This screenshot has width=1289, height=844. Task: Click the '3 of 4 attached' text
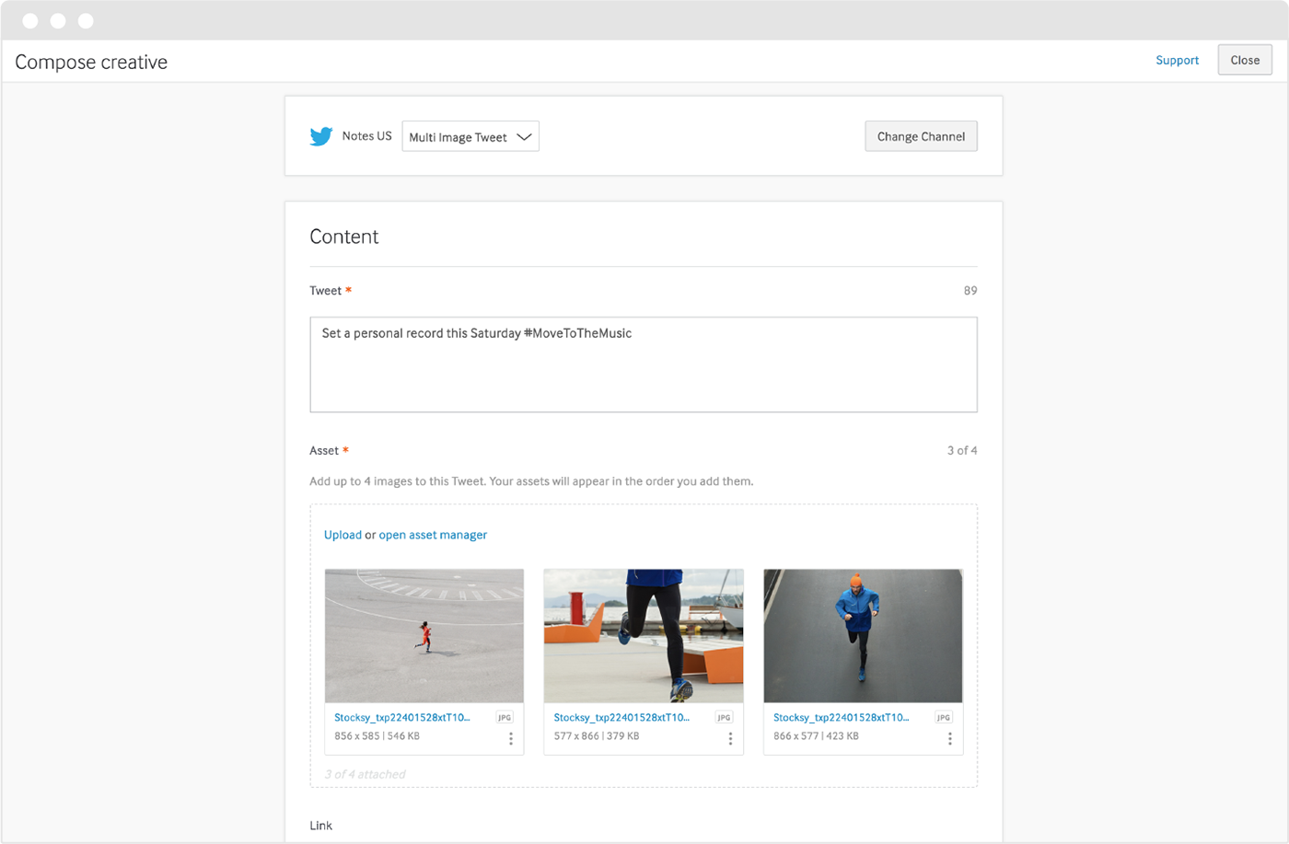pos(365,774)
